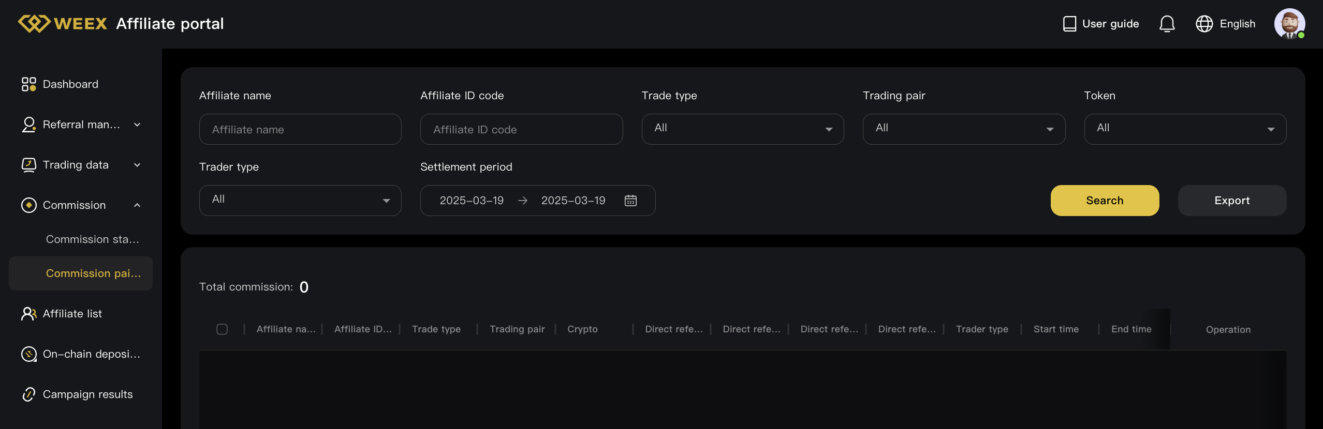The image size is (1323, 429).
Task: Open calendar icon in Settlement period
Action: coord(630,201)
